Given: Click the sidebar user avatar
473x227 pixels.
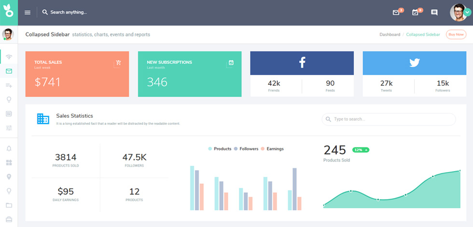Looking at the screenshot, I should 8,34.
